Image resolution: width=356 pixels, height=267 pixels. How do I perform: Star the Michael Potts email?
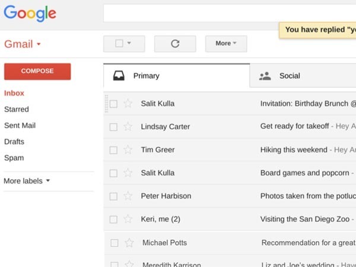pyautogui.click(x=129, y=243)
